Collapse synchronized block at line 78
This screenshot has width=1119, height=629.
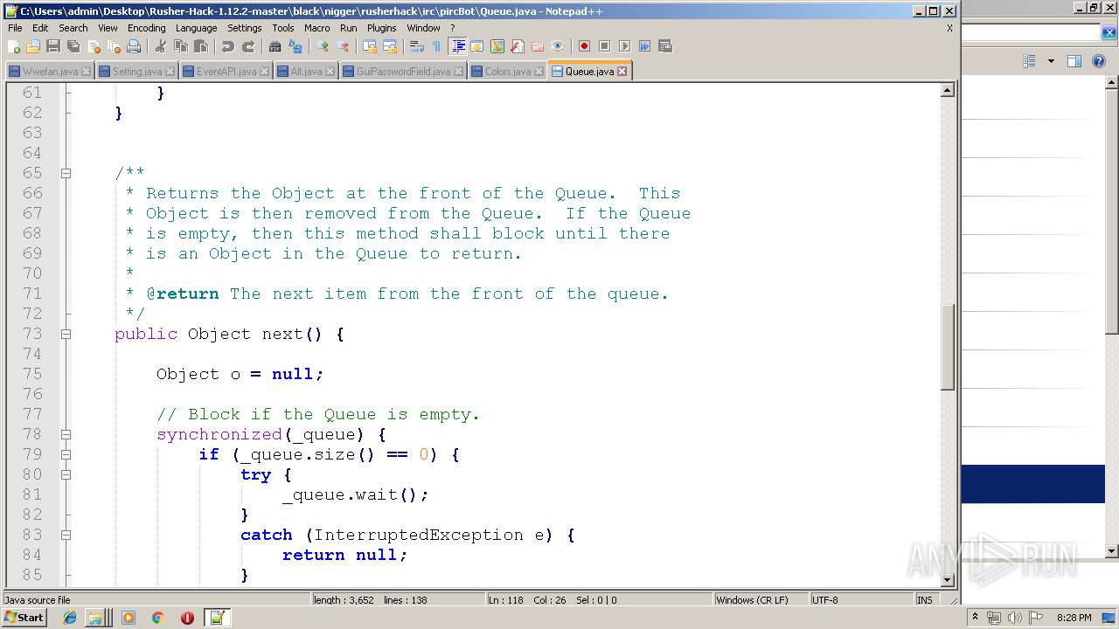[66, 434]
